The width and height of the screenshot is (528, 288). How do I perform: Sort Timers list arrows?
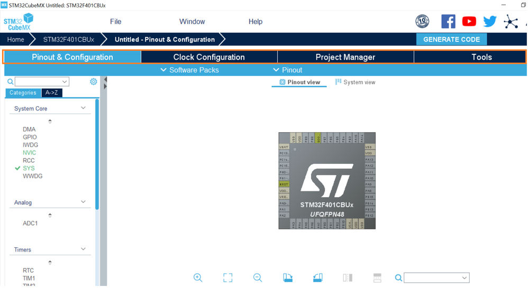point(50,263)
